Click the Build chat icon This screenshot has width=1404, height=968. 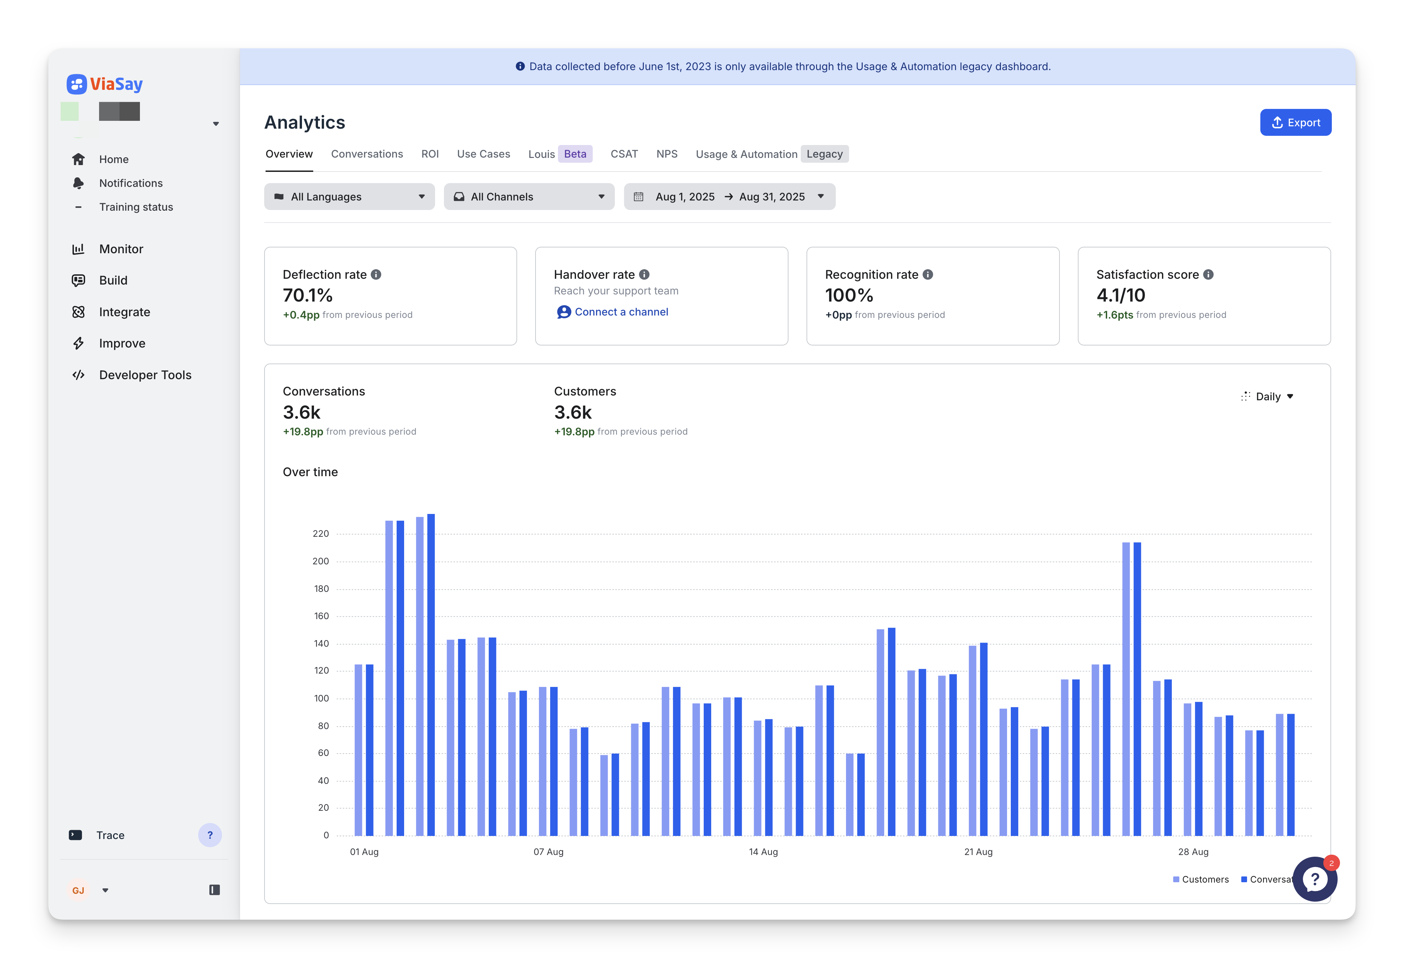pos(78,280)
